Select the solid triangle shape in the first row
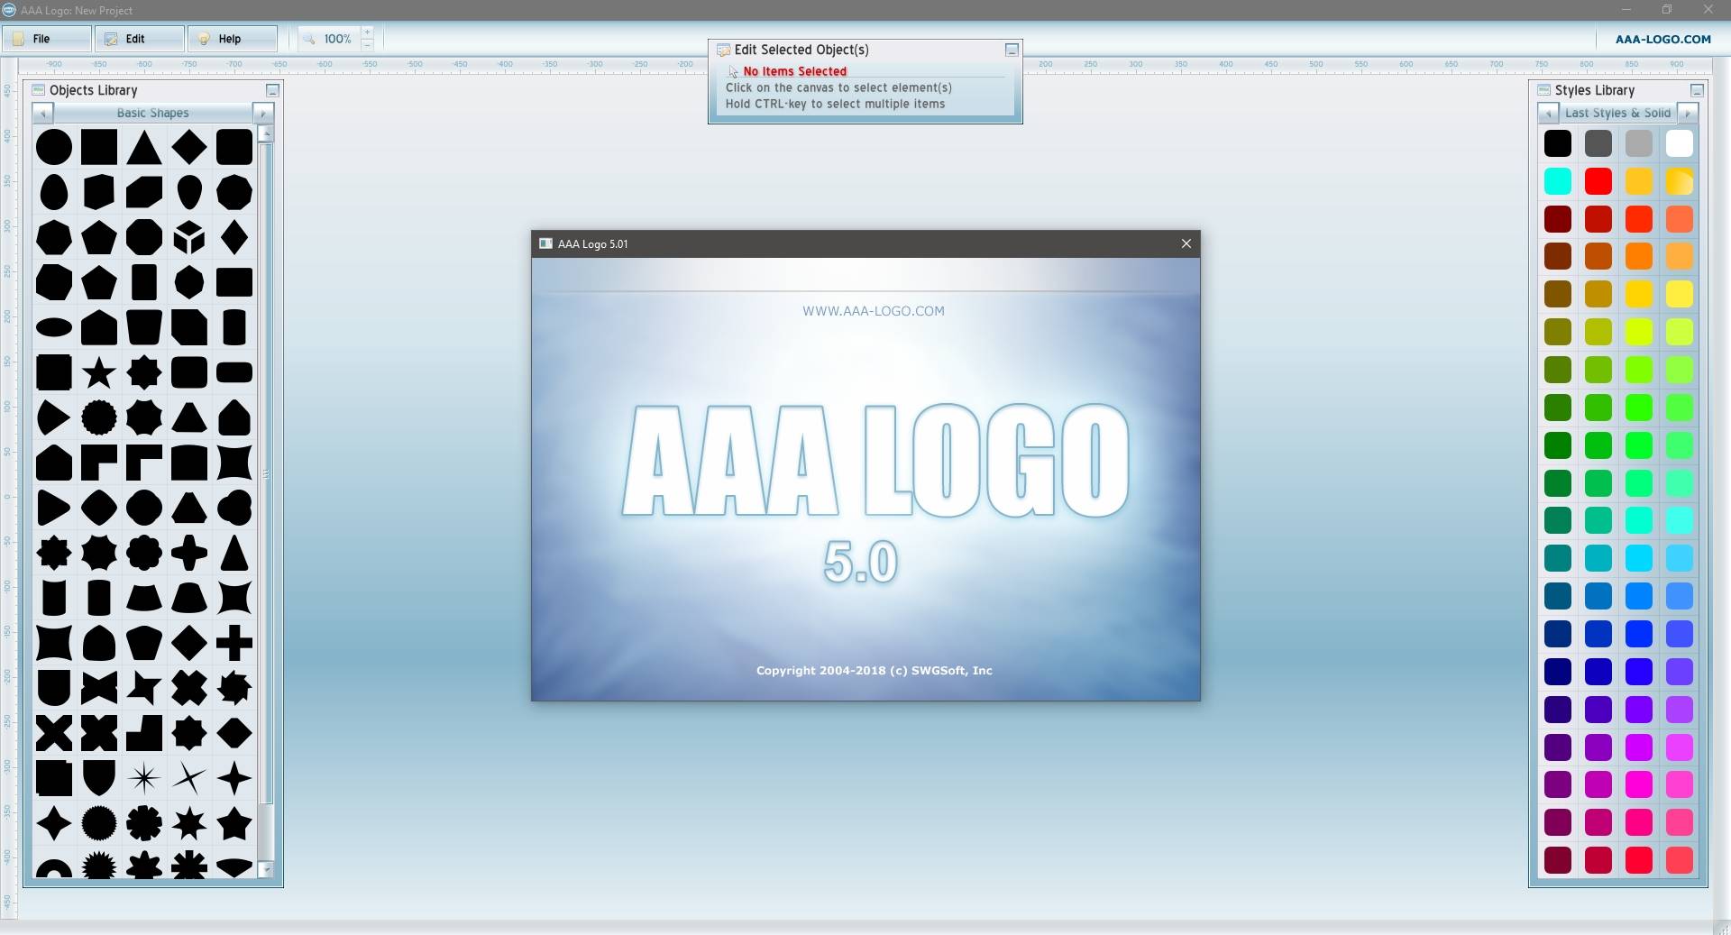1731x935 pixels. pos(144,147)
